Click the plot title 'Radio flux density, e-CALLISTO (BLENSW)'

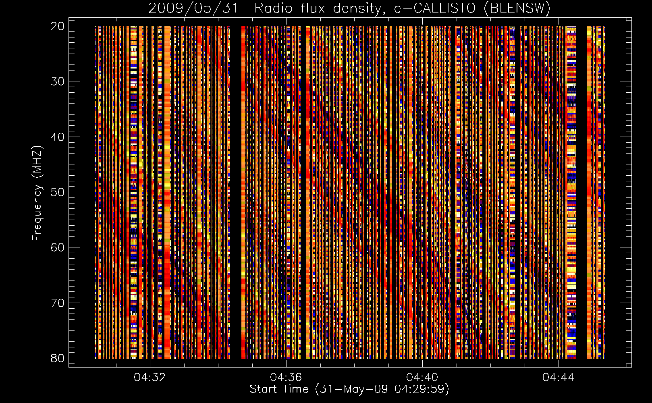(403, 8)
